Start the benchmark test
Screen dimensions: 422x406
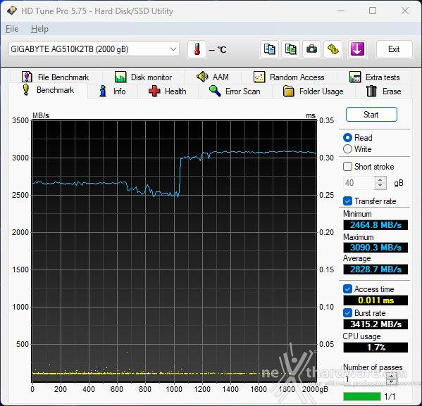pyautogui.click(x=371, y=115)
